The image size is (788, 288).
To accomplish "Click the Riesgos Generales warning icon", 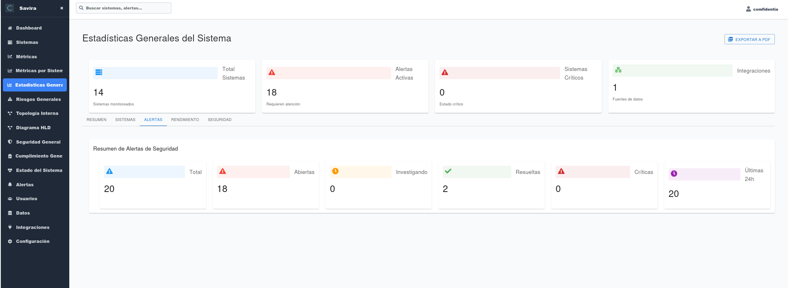I will [10, 99].
